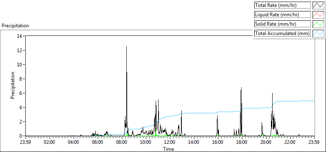This screenshot has height=152, width=326.
Task: Click the Liquid Rate red line icon
Action: click(x=318, y=15)
